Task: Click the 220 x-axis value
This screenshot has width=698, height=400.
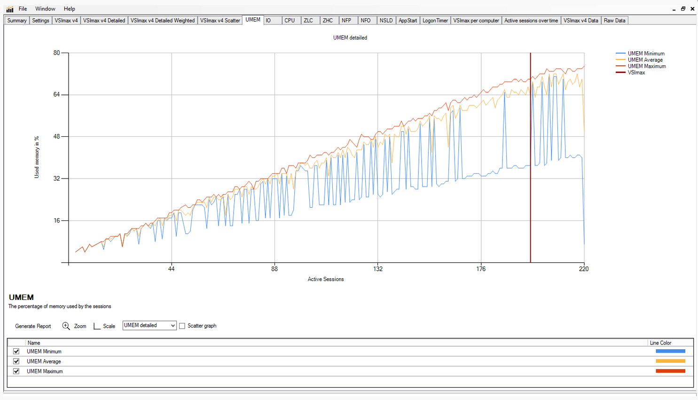Action: click(584, 269)
